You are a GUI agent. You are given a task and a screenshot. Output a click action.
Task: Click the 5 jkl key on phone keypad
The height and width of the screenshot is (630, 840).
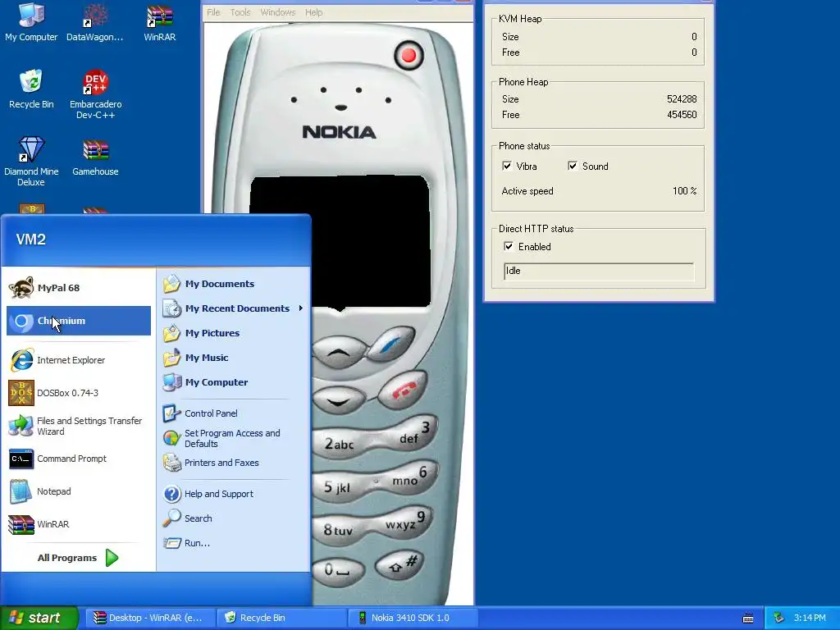point(339,486)
